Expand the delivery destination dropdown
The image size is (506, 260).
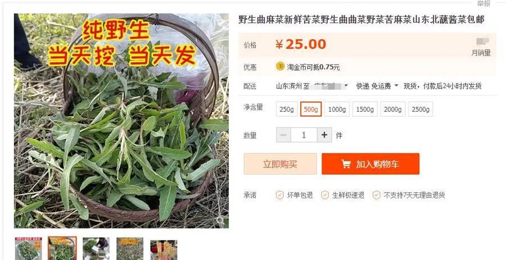click(346, 86)
